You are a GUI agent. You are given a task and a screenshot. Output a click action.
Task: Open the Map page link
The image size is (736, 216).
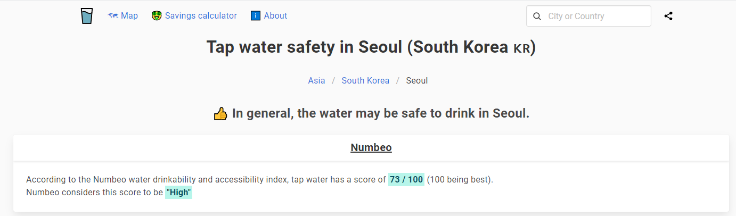pos(129,16)
